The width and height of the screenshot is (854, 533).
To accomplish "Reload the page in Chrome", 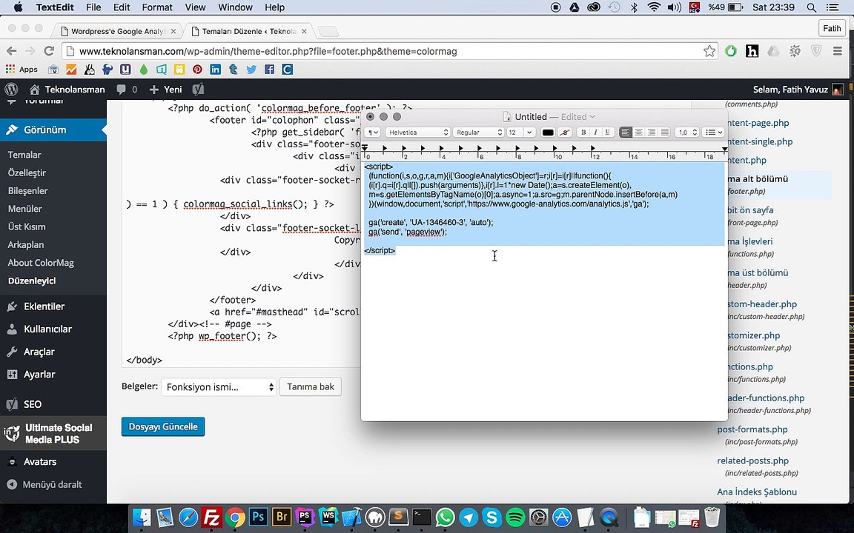I will click(49, 51).
